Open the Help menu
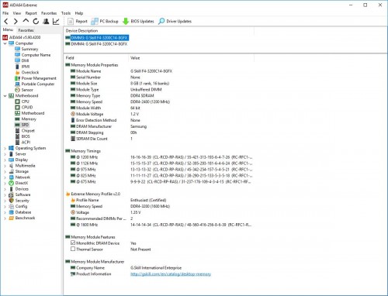388x296 pixels. [79, 13]
